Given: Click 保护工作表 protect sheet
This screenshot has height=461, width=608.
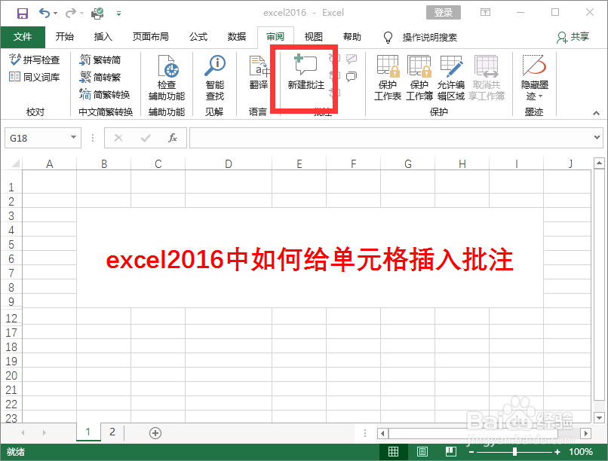Looking at the screenshot, I should 388,78.
